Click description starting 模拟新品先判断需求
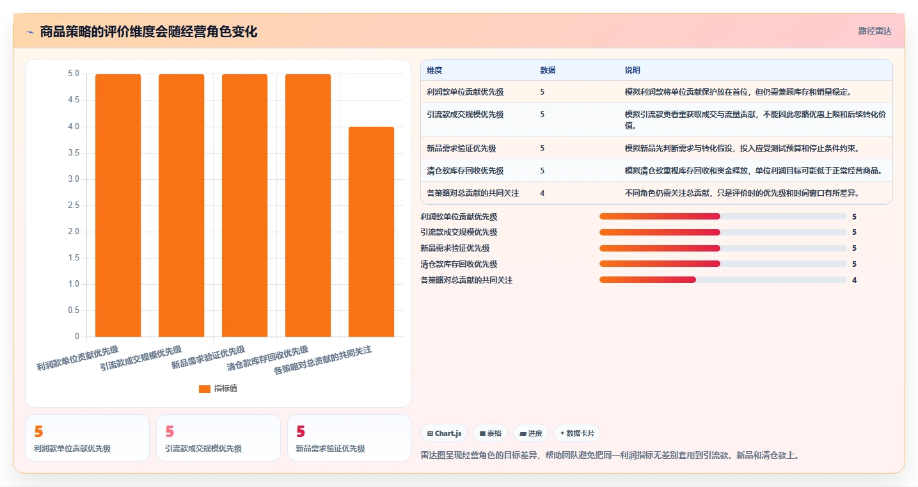This screenshot has width=918, height=487. coord(741,148)
